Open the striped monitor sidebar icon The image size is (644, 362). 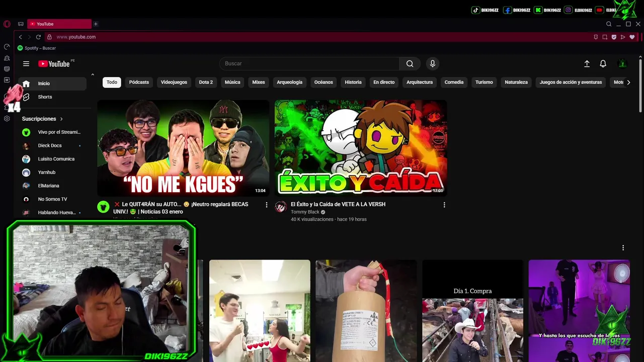pos(7,69)
